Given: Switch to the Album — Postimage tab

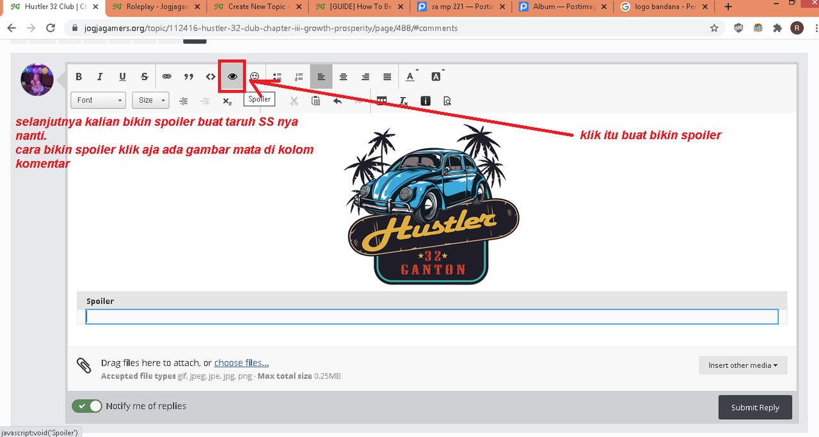Looking at the screenshot, I should [564, 6].
